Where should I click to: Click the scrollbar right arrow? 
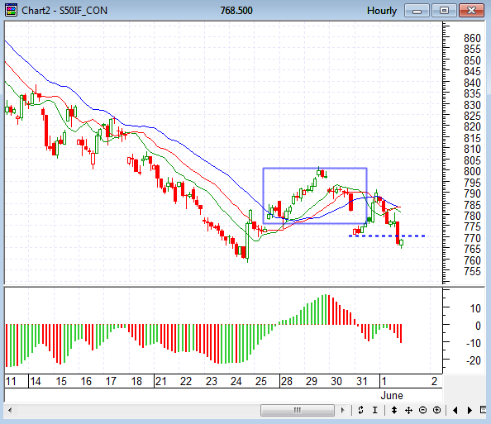(342, 410)
